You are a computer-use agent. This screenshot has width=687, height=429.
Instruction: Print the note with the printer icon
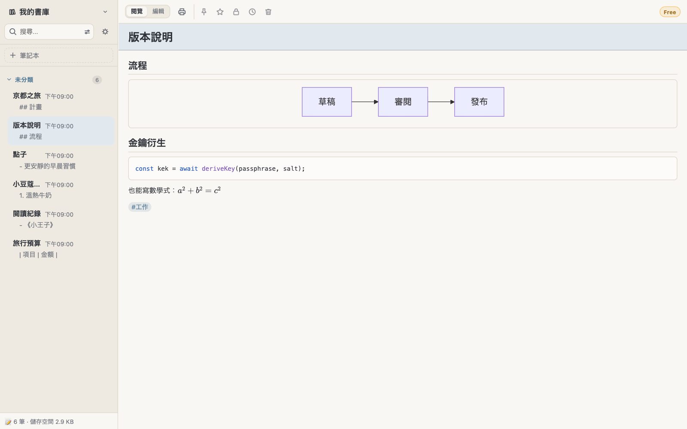(182, 12)
